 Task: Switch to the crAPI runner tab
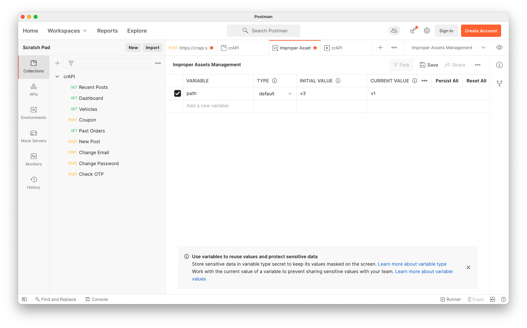[x=346, y=48]
